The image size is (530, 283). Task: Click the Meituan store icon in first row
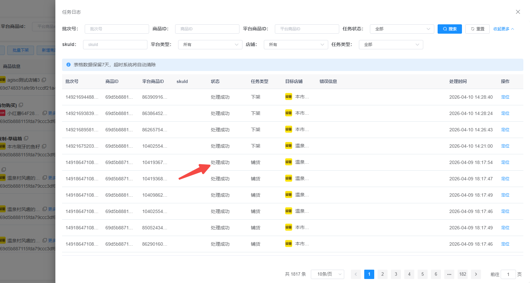[x=289, y=97]
